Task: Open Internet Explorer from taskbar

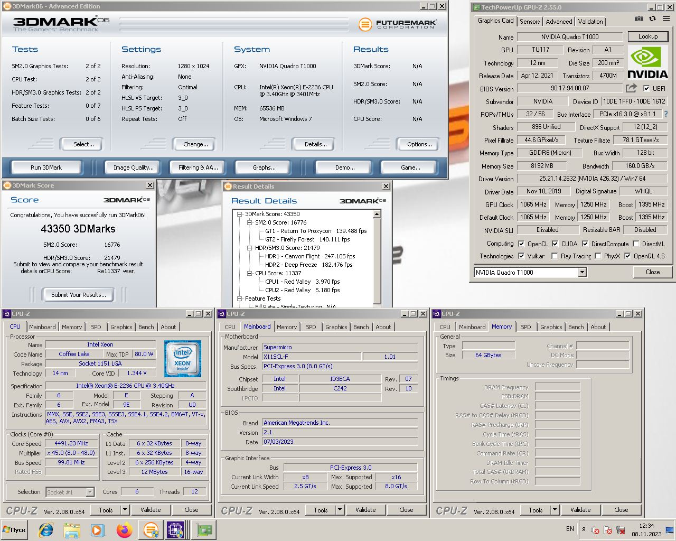Action: (x=46, y=530)
